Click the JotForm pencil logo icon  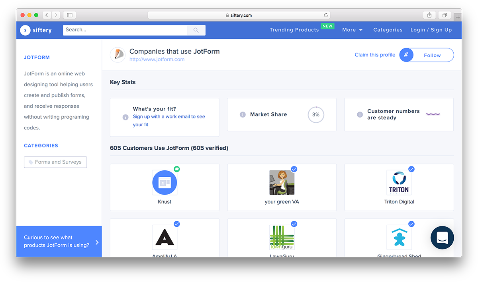click(x=118, y=55)
